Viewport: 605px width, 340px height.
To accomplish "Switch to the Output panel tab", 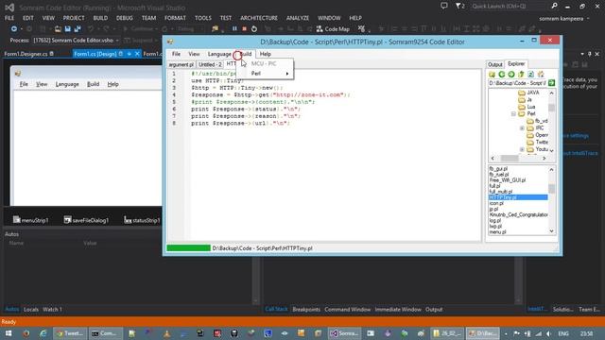I will (x=495, y=64).
